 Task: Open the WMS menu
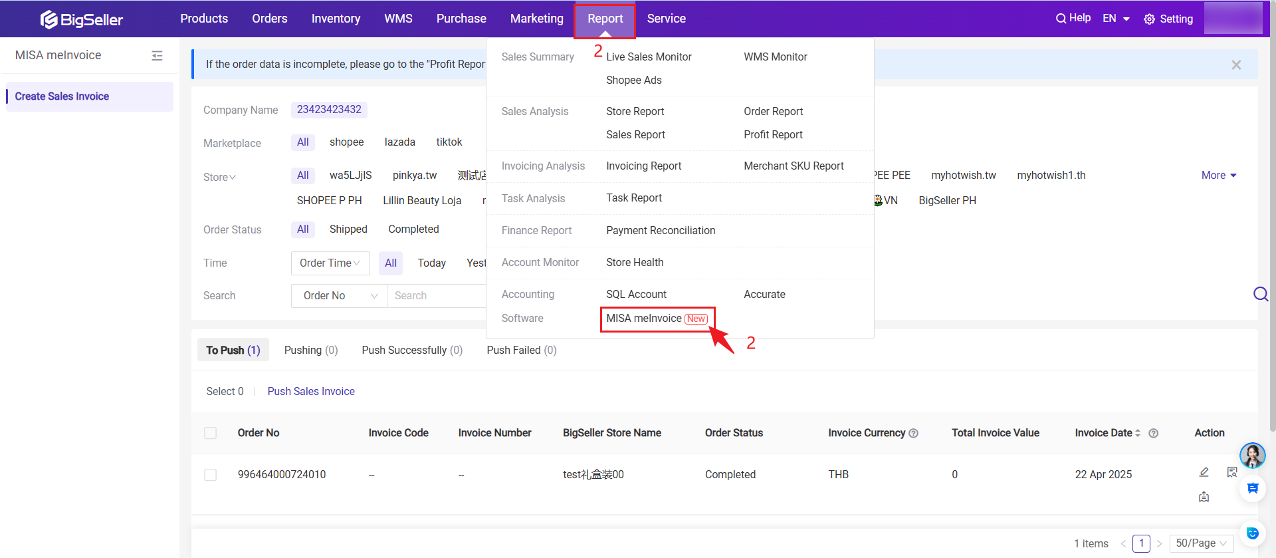pyautogui.click(x=399, y=19)
